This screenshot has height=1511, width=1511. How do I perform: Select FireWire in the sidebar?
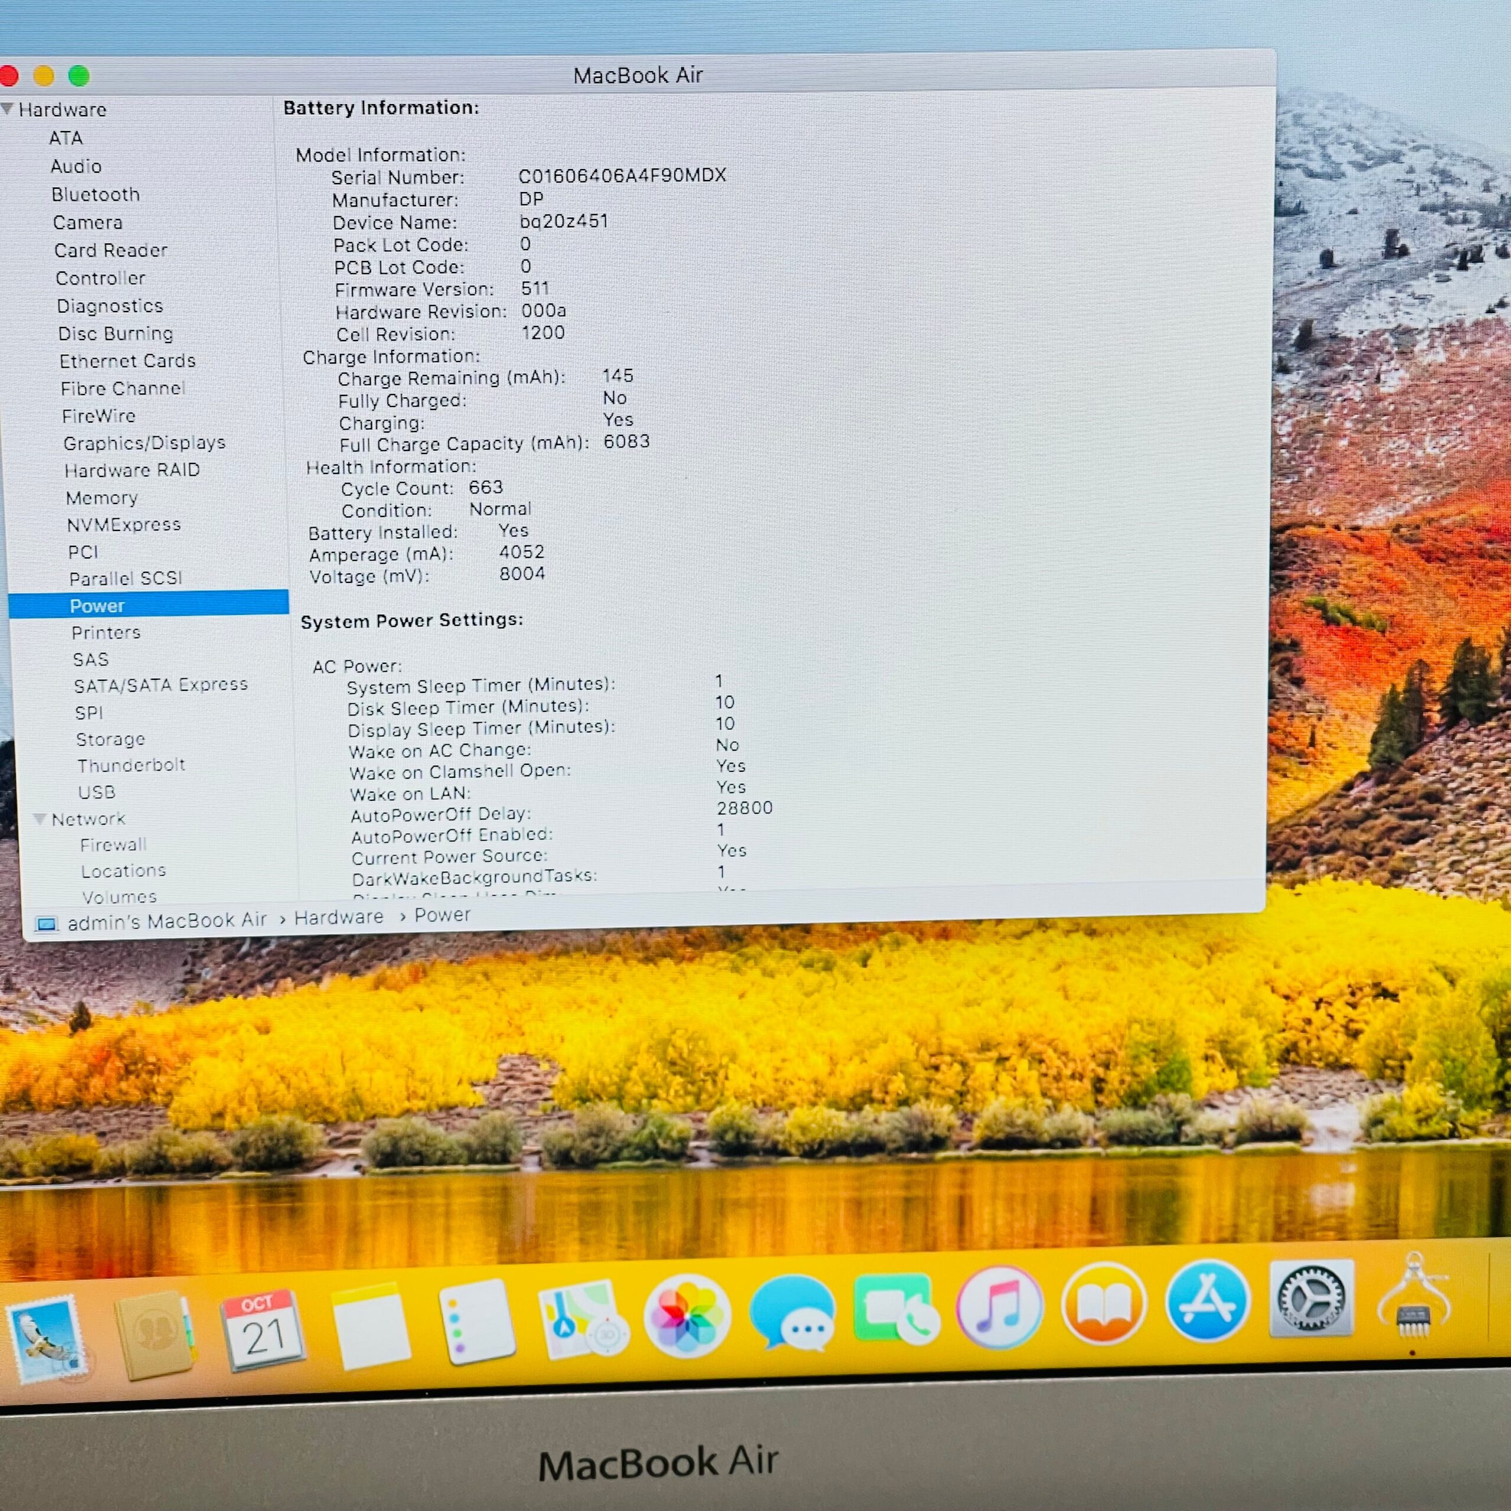[x=99, y=416]
